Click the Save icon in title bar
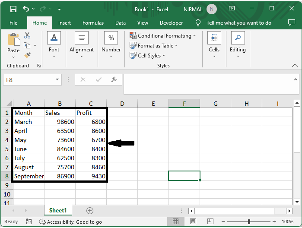The width and height of the screenshot is (302, 228). click(x=13, y=9)
